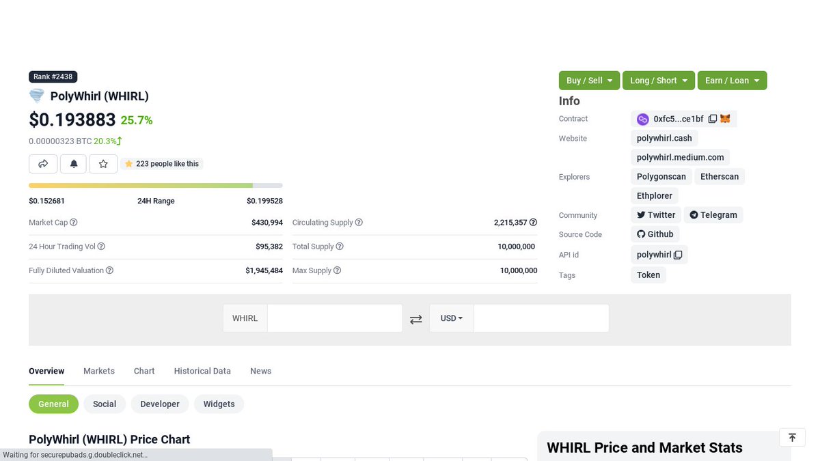Screen dimensions: 820x461
Task: Open the polywhirl.cash website link
Action: (x=664, y=138)
